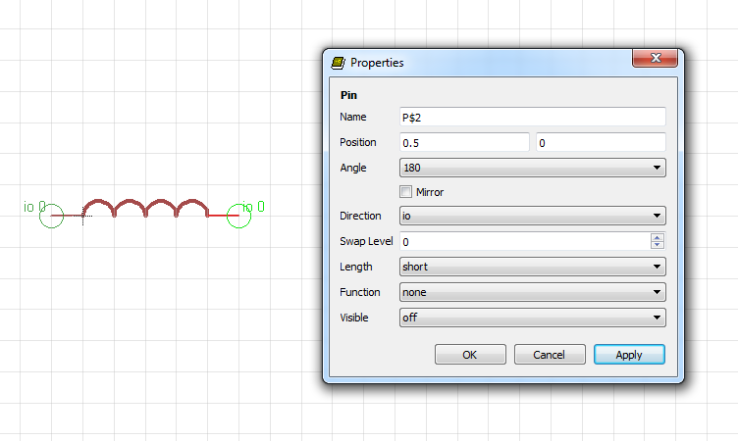738x441 pixels.
Task: Open the Visible dropdown set to off
Action: point(532,318)
